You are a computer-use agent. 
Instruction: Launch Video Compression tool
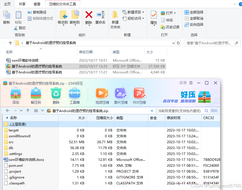pos(102,96)
